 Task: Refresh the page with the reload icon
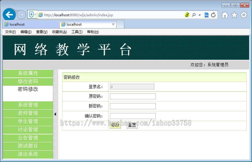(213, 15)
